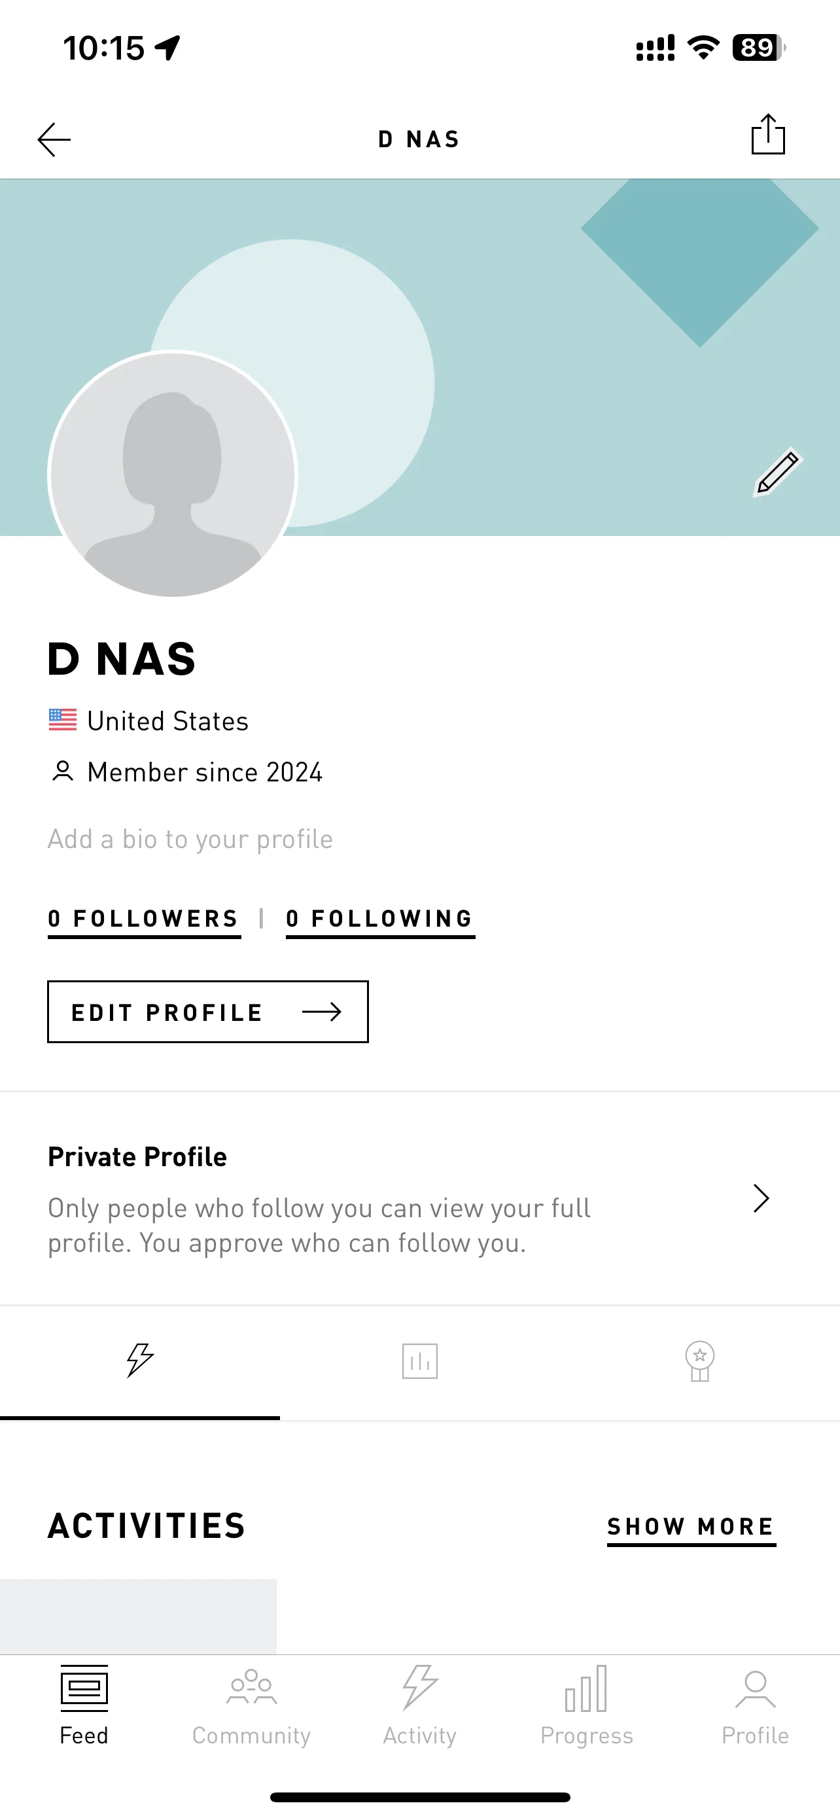
Task: Open the Private Profile description row
Action: coord(419,1198)
